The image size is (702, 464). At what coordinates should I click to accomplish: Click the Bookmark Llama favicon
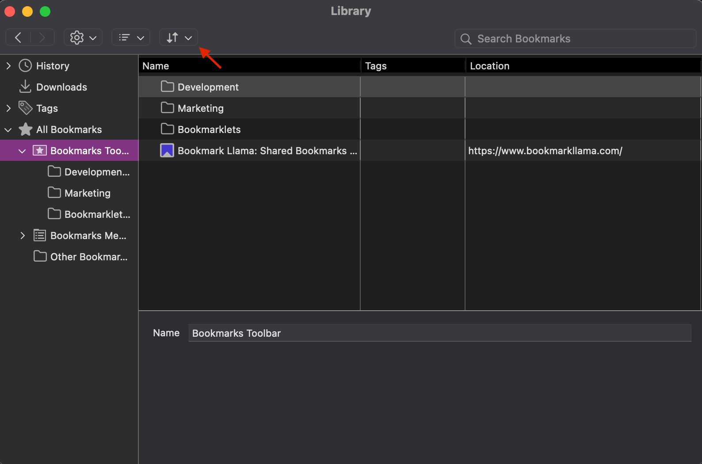(x=167, y=150)
